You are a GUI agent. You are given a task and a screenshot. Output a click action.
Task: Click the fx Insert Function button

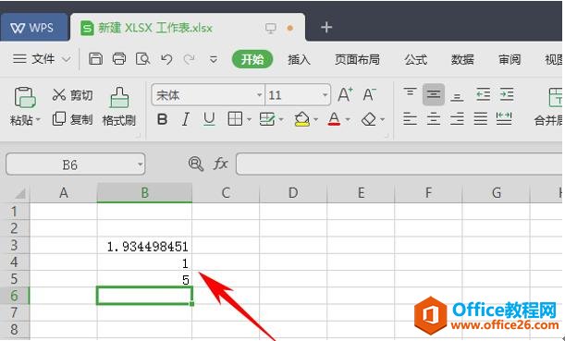(x=220, y=164)
